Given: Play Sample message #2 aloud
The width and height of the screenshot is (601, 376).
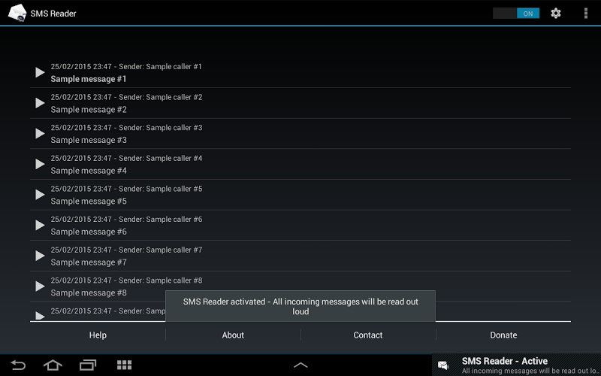Looking at the screenshot, I should (x=40, y=103).
